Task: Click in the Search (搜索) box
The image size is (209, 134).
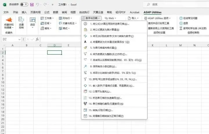Action: (176, 5)
